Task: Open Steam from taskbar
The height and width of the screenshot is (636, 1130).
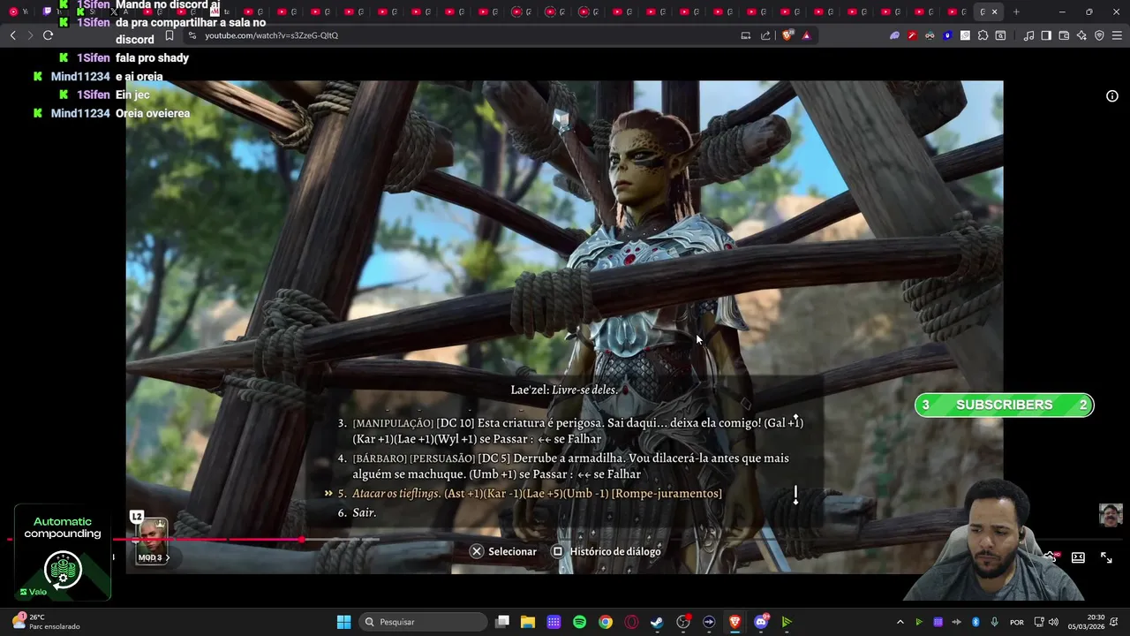Action: pos(657,622)
